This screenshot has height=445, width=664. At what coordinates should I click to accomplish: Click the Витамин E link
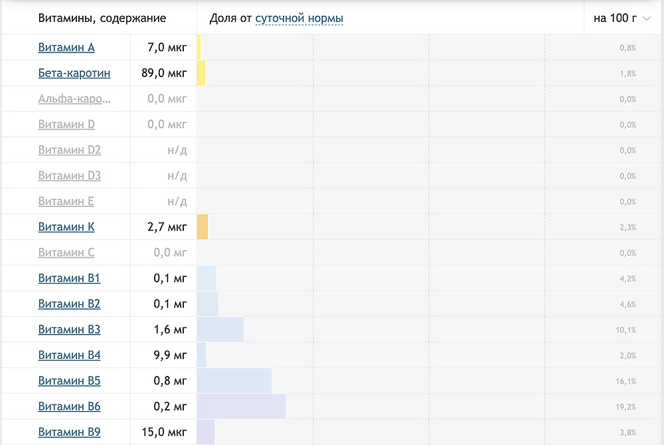click(x=66, y=201)
